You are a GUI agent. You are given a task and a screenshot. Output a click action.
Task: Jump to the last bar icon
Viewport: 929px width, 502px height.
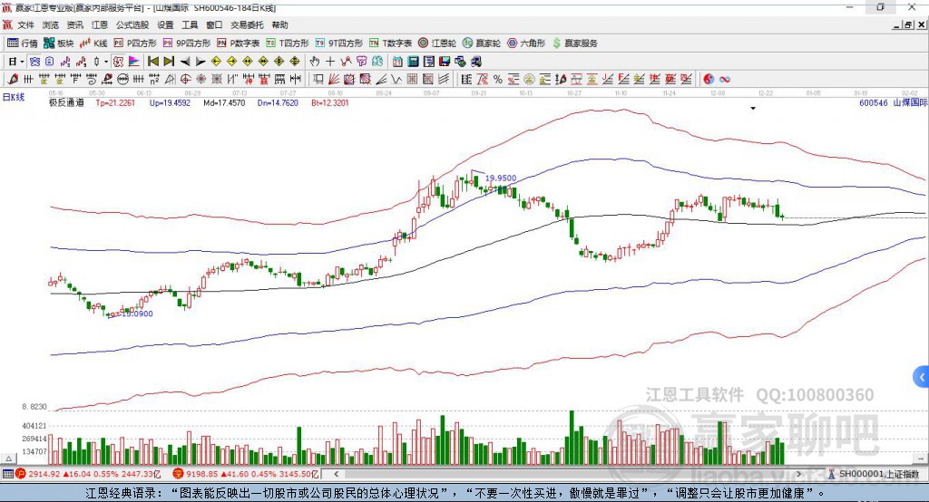pyautogui.click(x=169, y=62)
